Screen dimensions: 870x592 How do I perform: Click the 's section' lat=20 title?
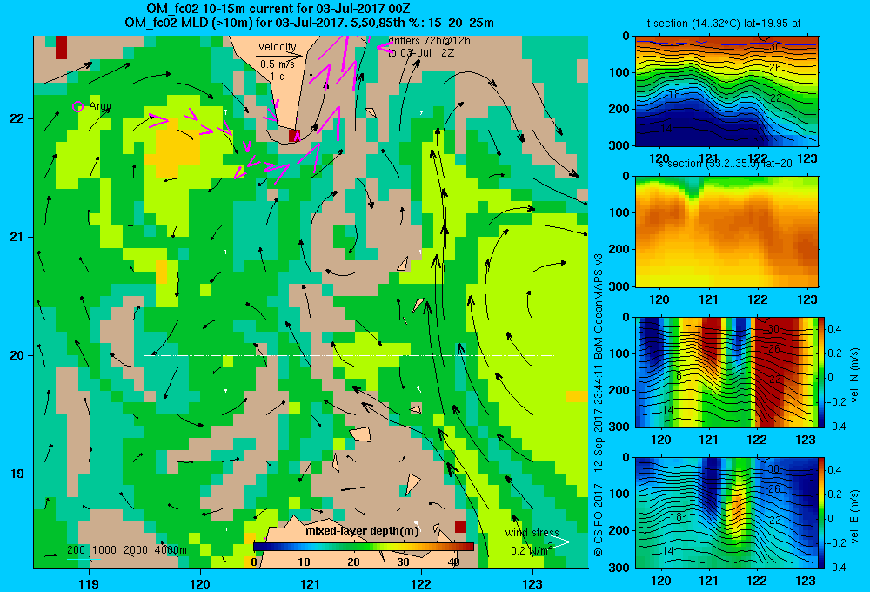(x=726, y=164)
